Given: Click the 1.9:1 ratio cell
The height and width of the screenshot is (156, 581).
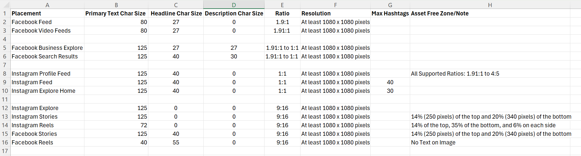Looking at the screenshot, I should click(282, 22).
